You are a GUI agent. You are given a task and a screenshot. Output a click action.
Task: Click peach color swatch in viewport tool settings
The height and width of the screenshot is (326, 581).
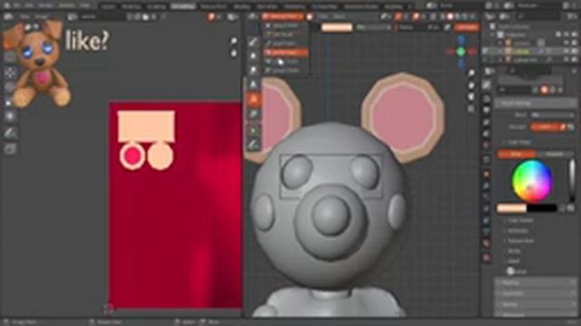[x=337, y=27]
